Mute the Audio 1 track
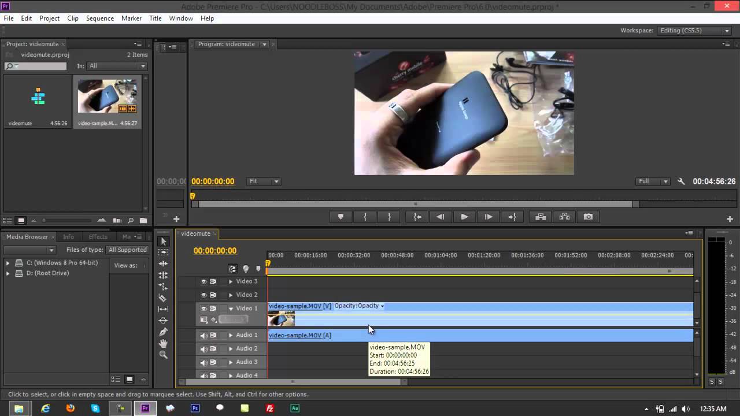 click(203, 335)
